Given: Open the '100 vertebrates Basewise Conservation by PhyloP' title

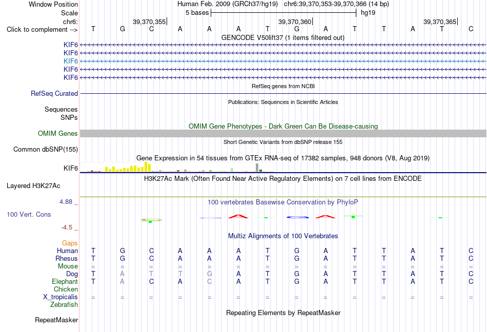Looking at the screenshot, I should pos(283,202).
